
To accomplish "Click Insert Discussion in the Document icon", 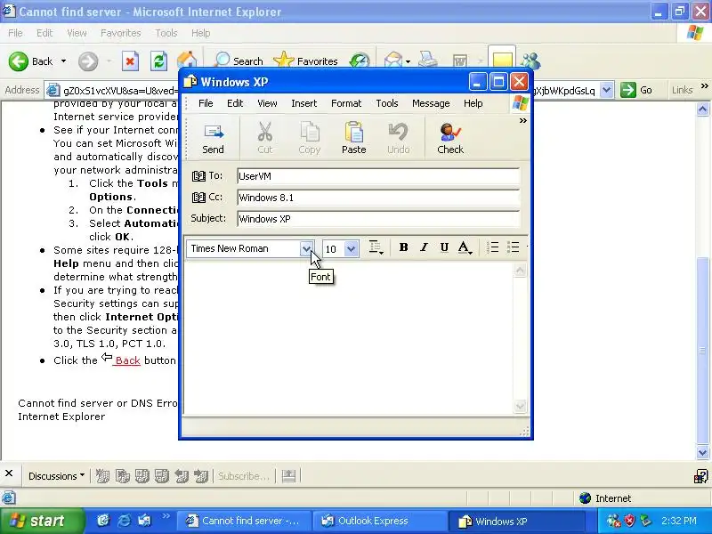I will [102, 476].
